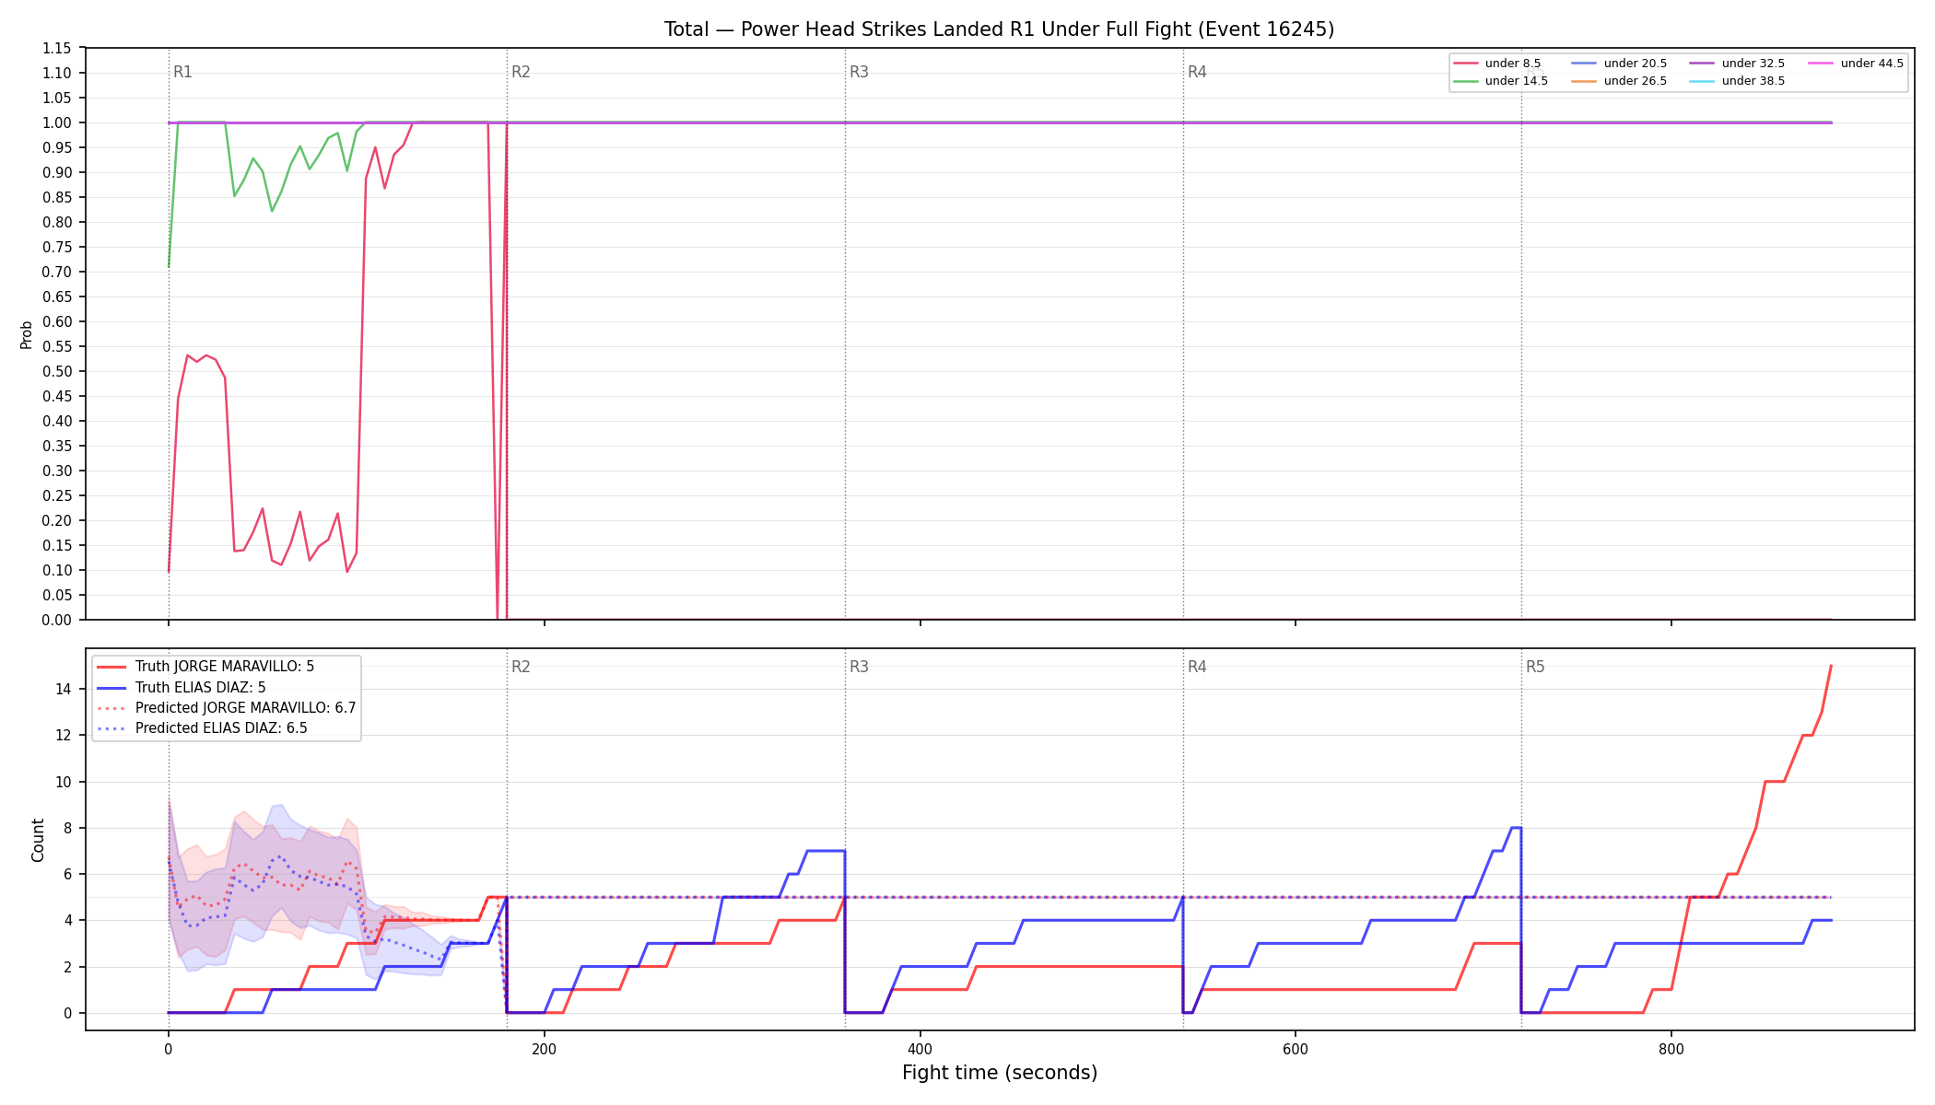
Task: Click the R1 round label in the probability chart
Action: click(x=182, y=72)
